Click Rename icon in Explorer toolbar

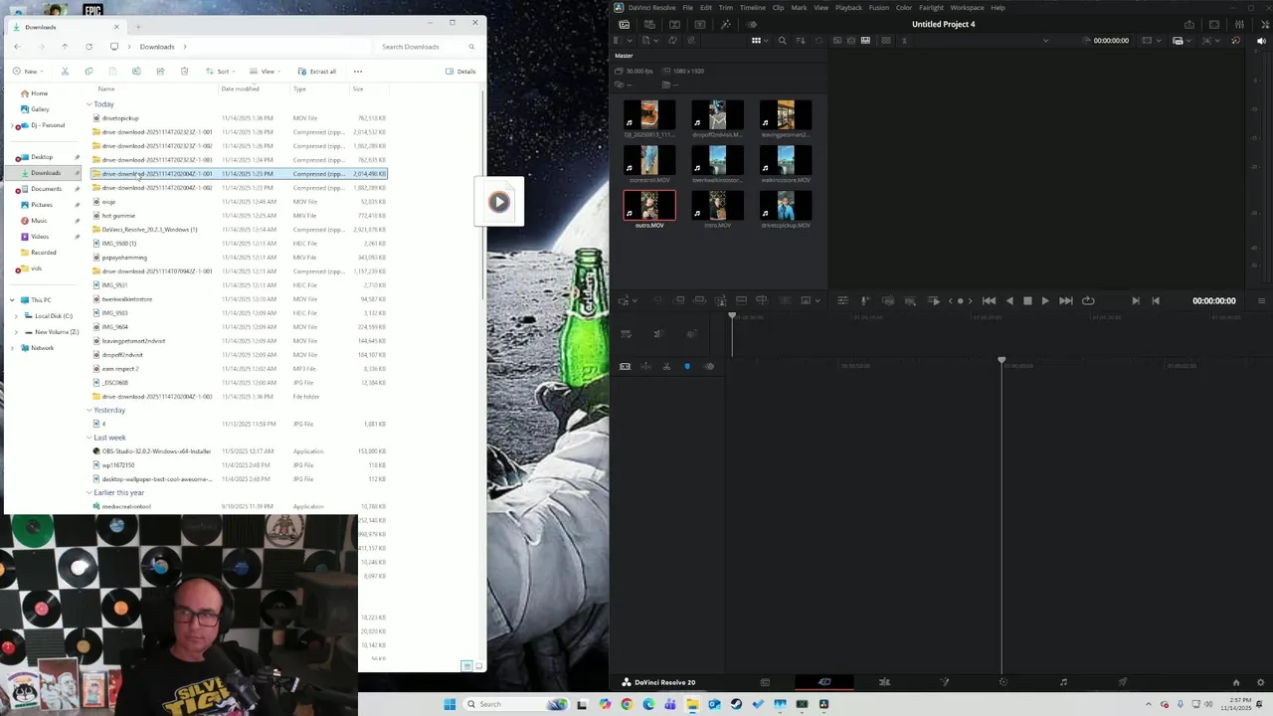click(136, 72)
